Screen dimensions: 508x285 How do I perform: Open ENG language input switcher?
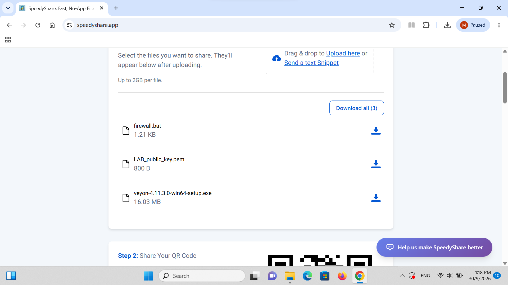tap(425, 276)
